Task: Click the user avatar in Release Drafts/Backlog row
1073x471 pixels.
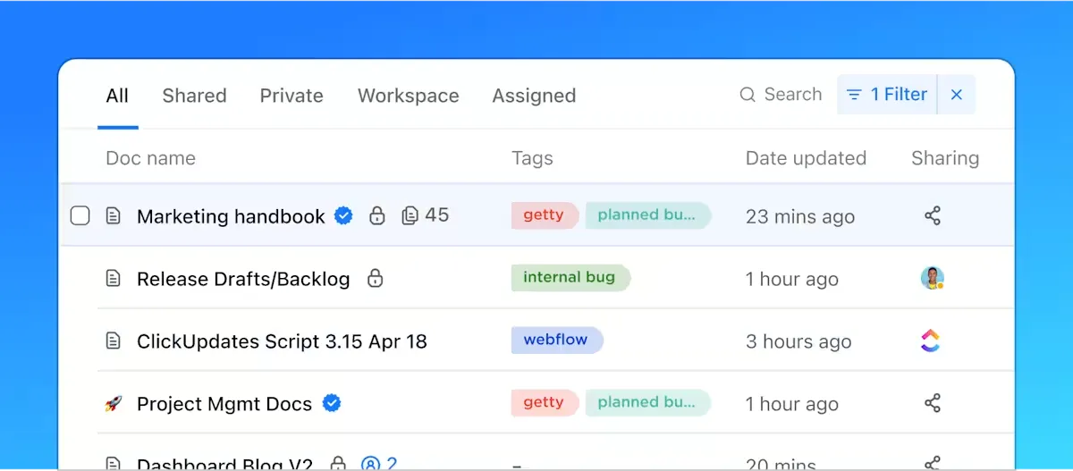Action: pos(933,278)
